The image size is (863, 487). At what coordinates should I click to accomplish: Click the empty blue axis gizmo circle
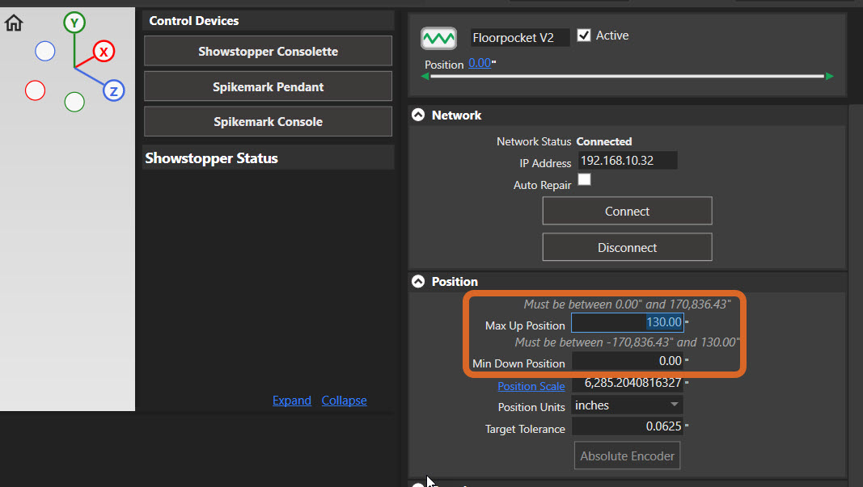pyautogui.click(x=45, y=52)
